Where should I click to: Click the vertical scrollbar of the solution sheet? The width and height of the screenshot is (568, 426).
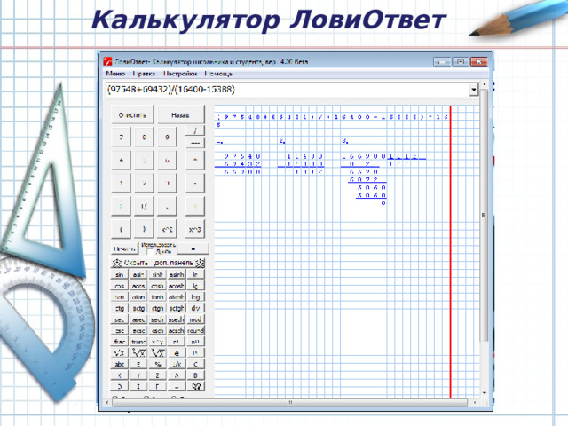[x=484, y=215]
